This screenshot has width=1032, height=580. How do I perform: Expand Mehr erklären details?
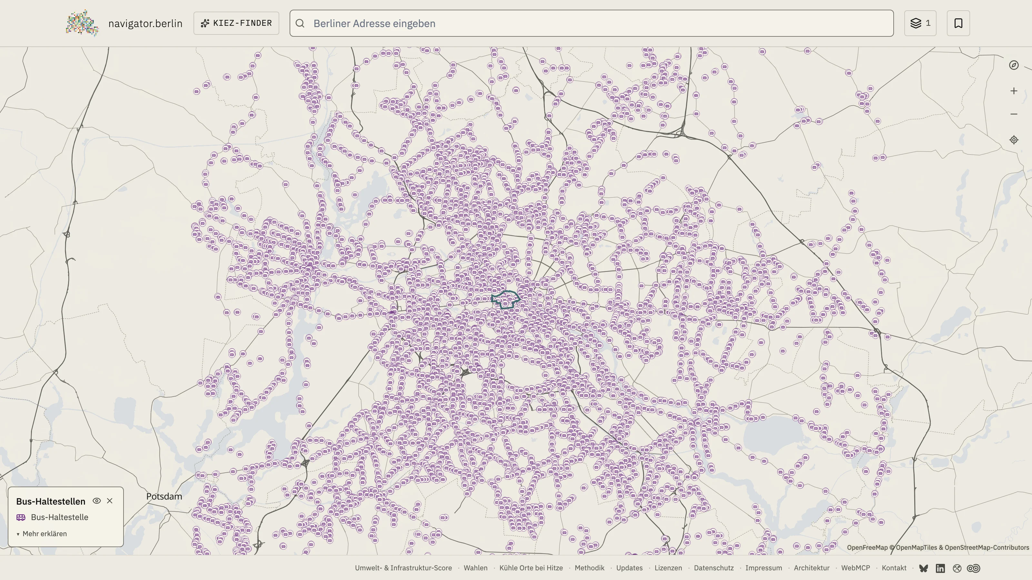[42, 534]
